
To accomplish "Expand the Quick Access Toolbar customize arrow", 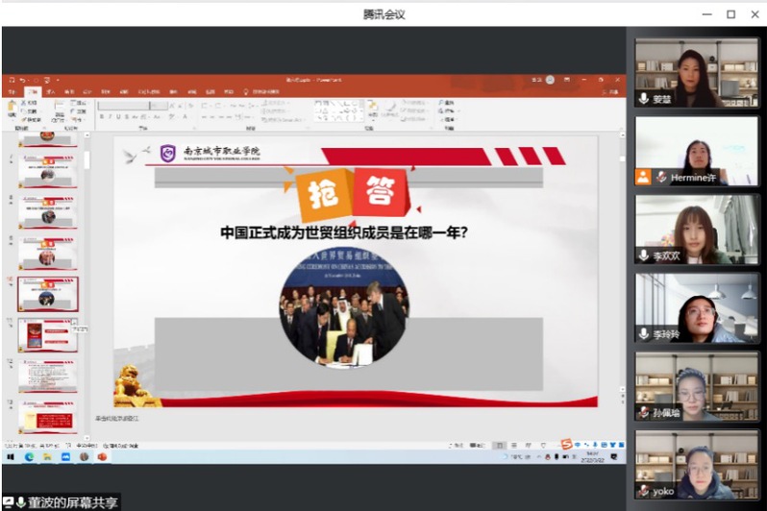I will (58, 80).
